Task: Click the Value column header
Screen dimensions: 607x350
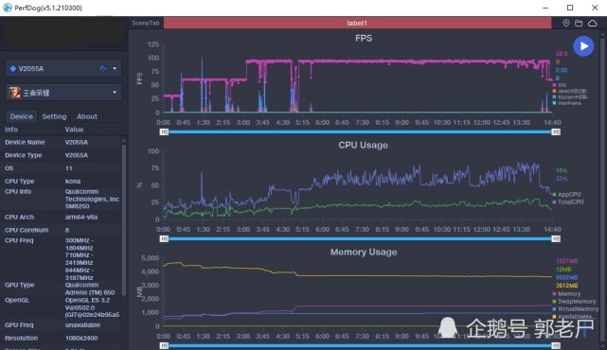Action: [74, 130]
